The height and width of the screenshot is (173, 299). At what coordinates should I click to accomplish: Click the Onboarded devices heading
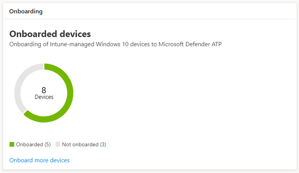coord(50,34)
